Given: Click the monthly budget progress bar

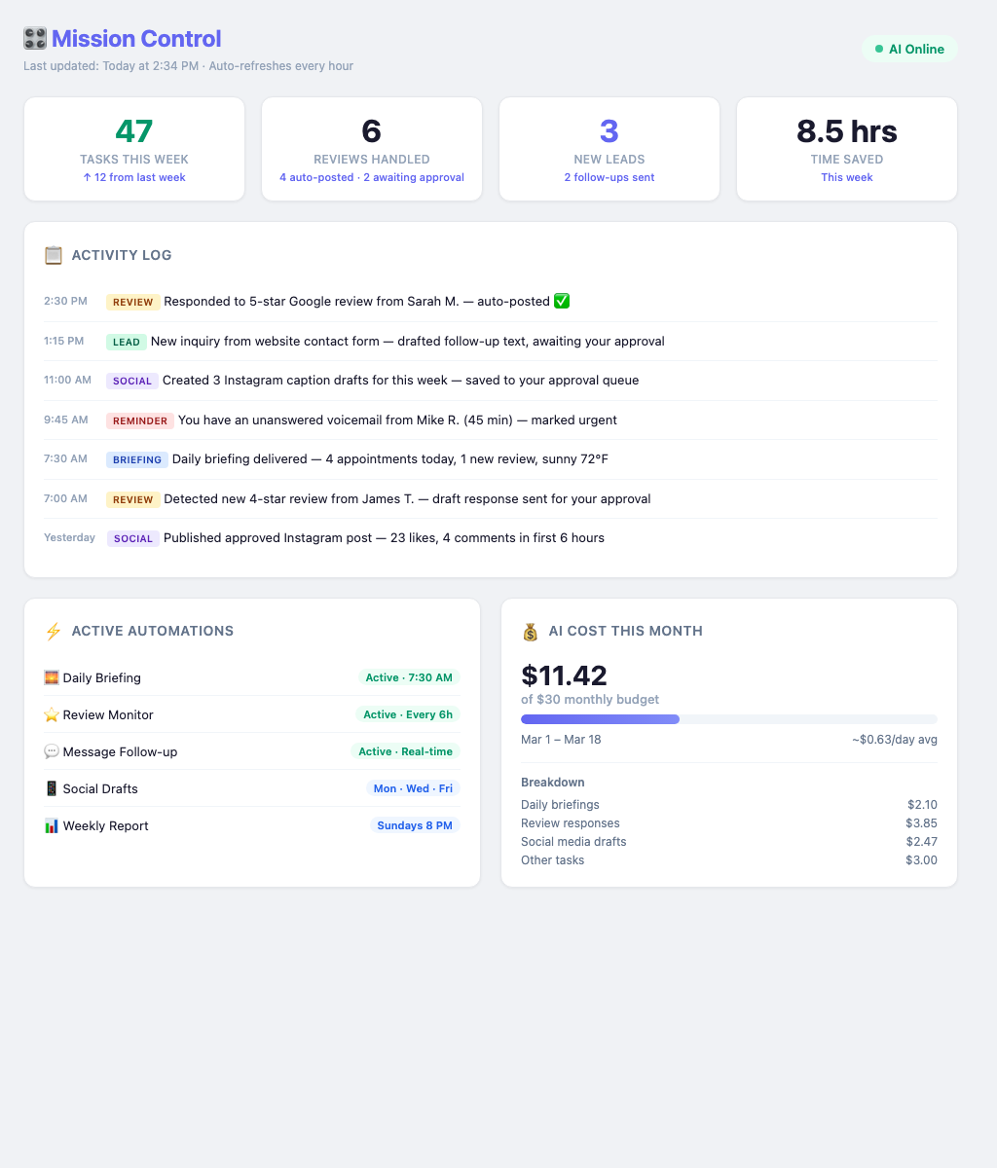Looking at the screenshot, I should 728,719.
